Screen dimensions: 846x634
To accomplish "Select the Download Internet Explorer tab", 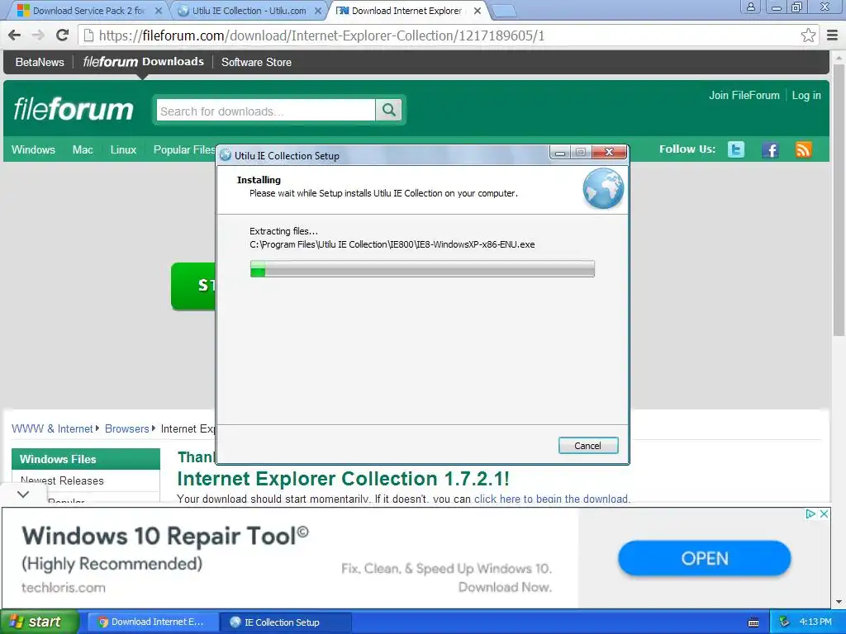I will [x=406, y=11].
